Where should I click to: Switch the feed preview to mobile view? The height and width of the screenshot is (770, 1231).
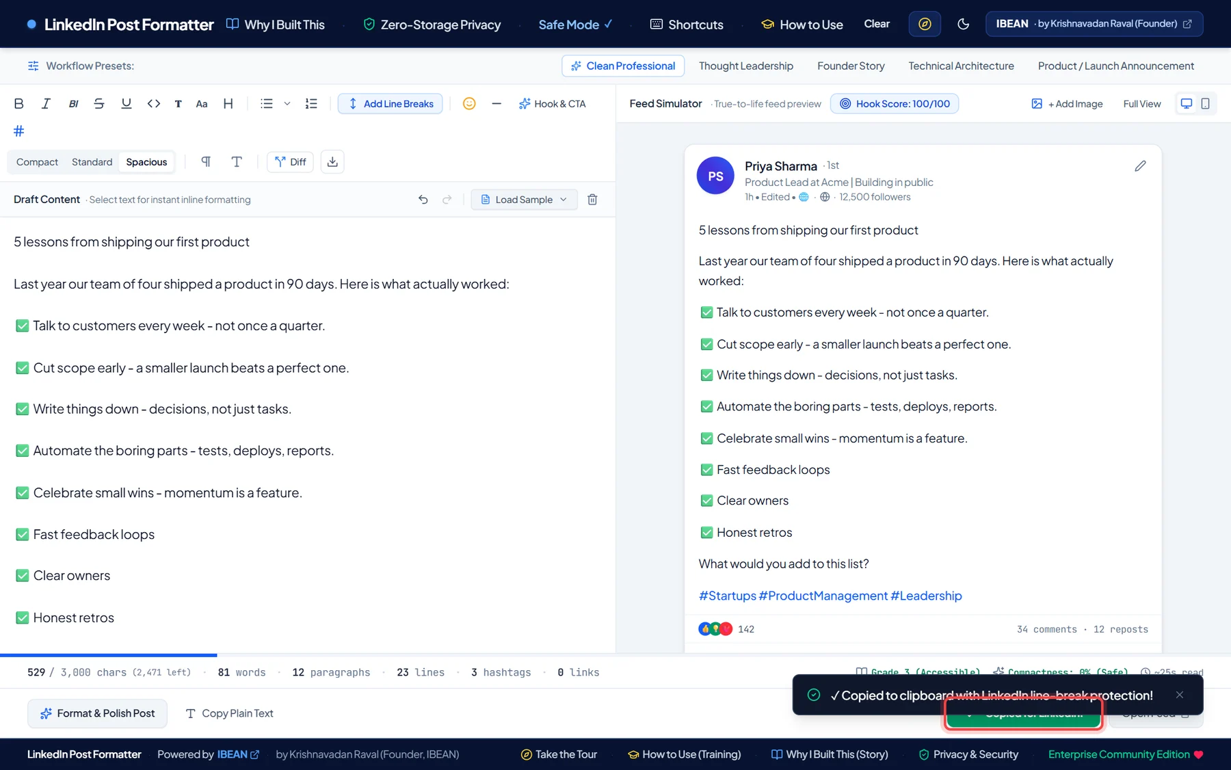coord(1206,104)
